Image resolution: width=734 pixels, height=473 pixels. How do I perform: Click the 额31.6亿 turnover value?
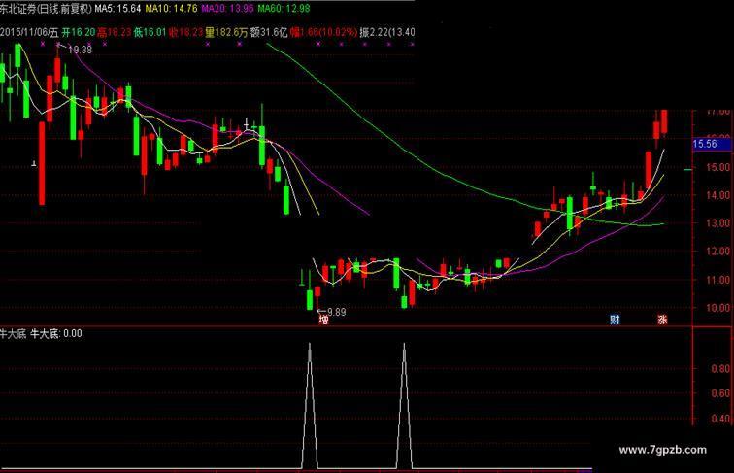pos(269,32)
